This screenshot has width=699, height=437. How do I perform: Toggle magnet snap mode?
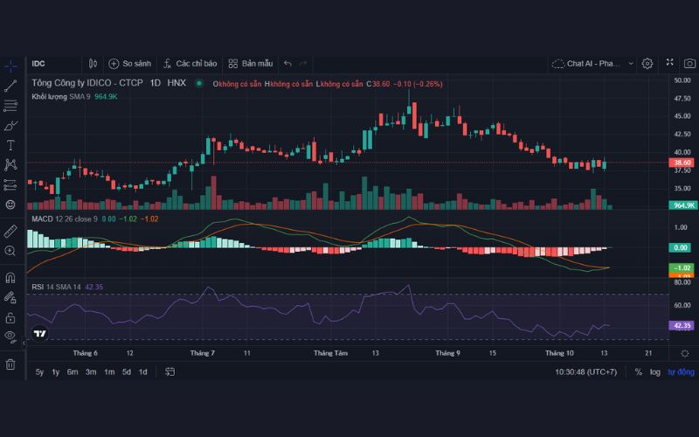click(x=10, y=278)
